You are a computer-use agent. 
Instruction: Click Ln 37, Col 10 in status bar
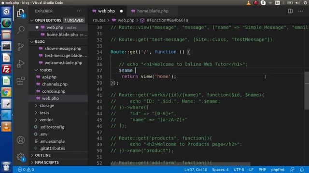(x=196, y=170)
